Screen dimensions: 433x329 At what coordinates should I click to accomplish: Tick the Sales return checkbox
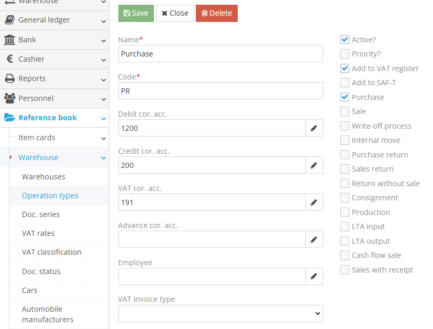coord(345,169)
